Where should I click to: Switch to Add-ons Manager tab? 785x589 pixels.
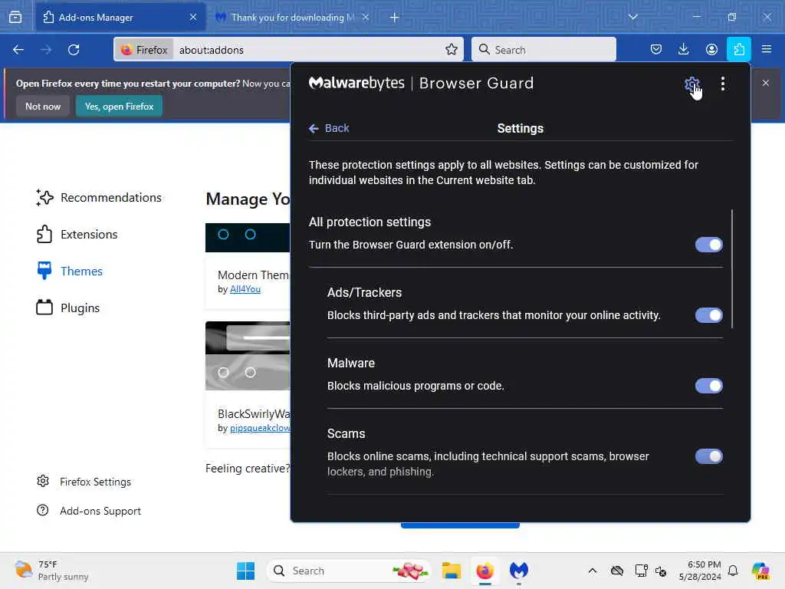[x=120, y=17]
